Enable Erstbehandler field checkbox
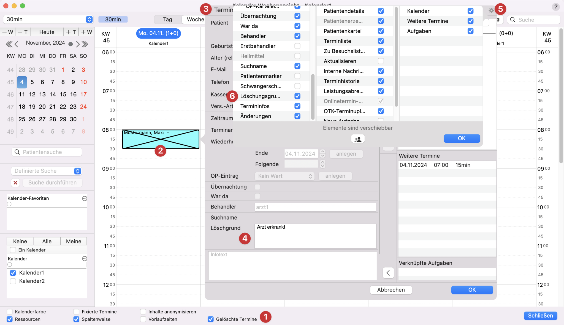The image size is (564, 325). click(297, 46)
